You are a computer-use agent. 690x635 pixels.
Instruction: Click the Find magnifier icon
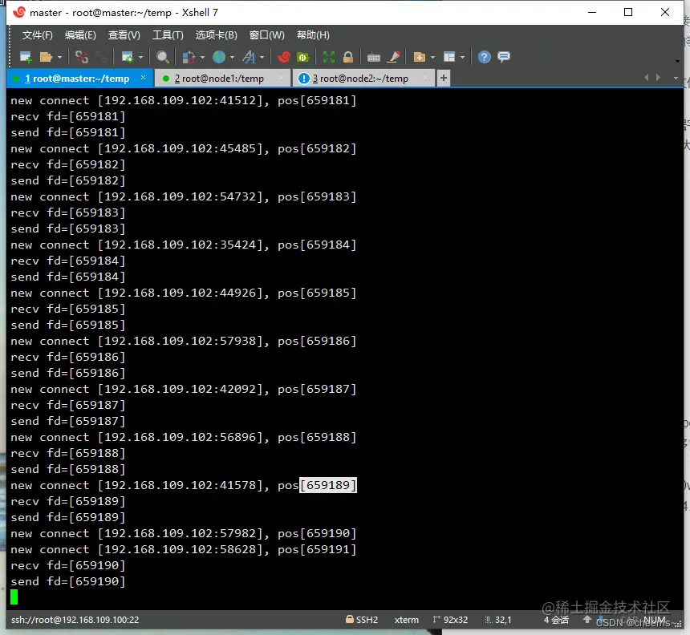163,57
